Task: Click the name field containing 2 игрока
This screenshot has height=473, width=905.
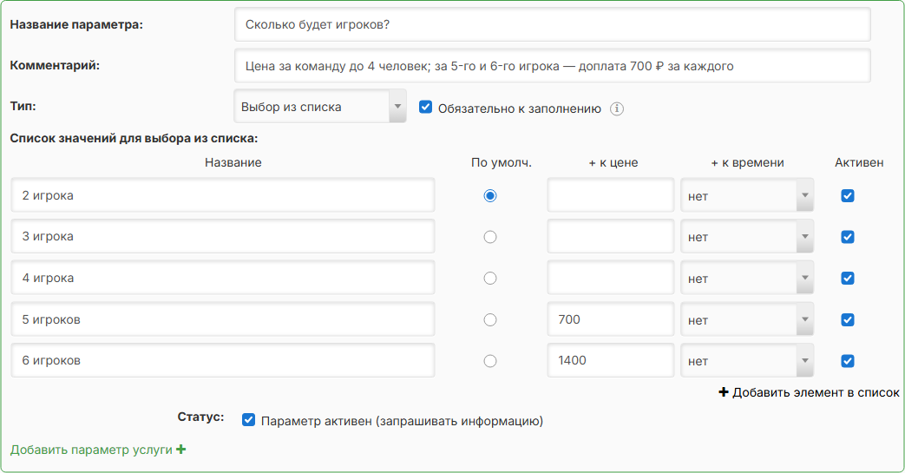Action: 223,195
